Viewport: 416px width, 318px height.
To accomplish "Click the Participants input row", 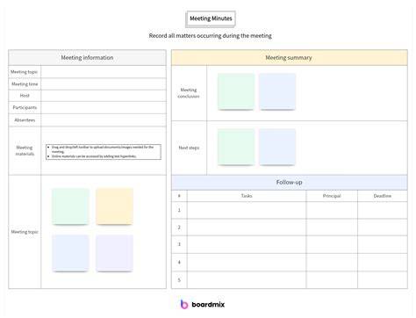I will (x=104, y=108).
